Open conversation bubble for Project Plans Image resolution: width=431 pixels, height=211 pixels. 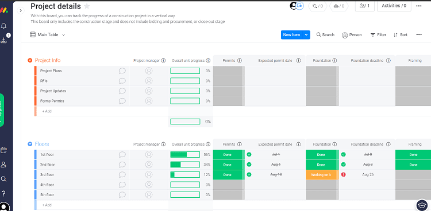[x=122, y=71]
